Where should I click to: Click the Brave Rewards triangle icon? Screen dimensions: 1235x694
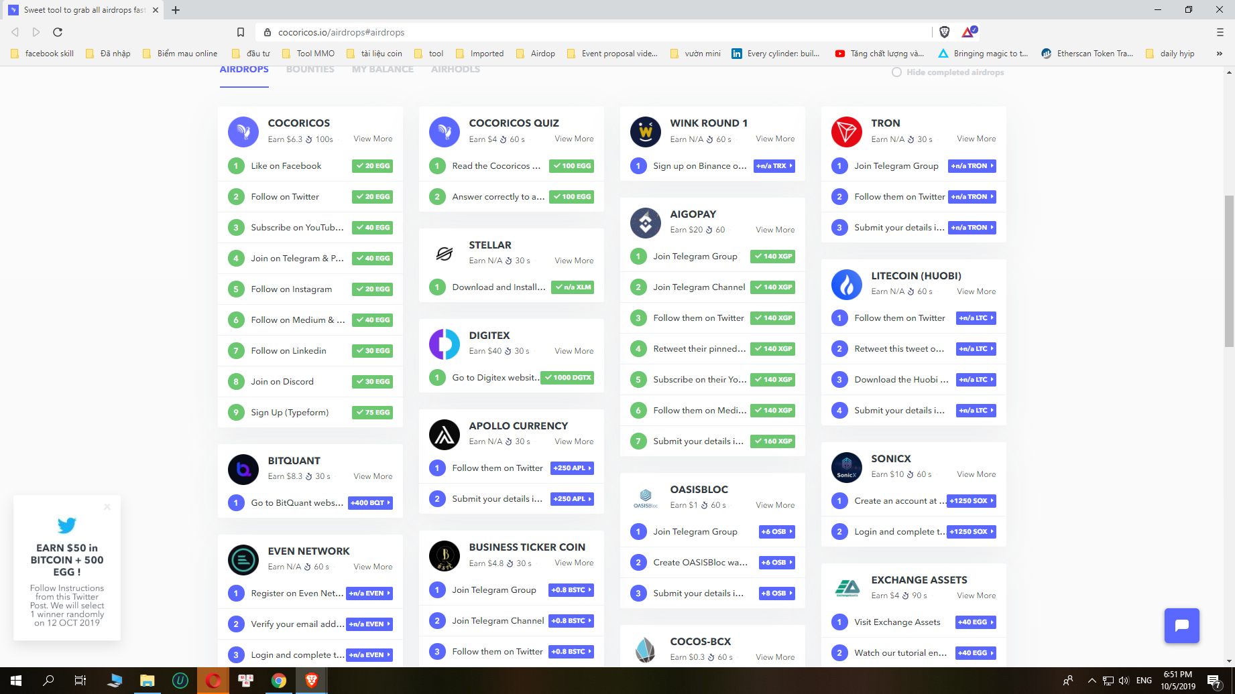[969, 32]
